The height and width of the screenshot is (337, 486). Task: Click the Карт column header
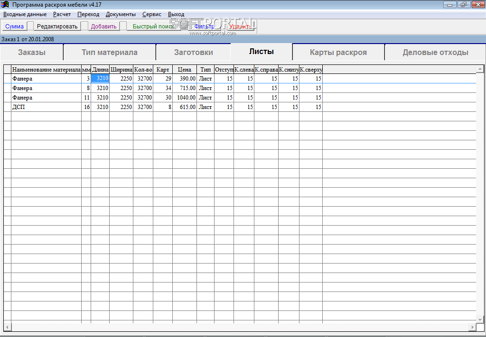pos(163,70)
